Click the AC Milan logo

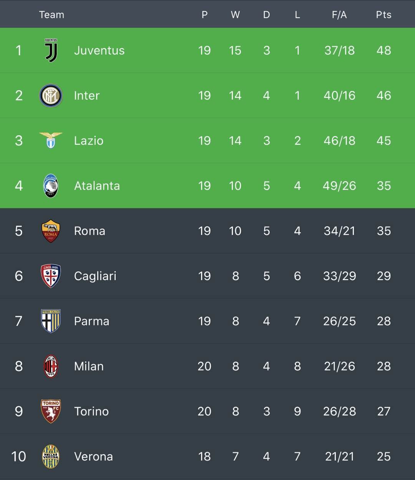pyautogui.click(x=51, y=366)
